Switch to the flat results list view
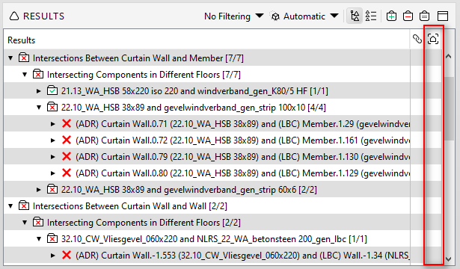 (x=371, y=16)
